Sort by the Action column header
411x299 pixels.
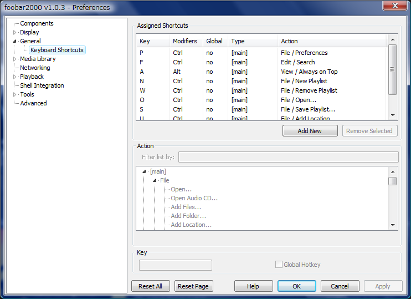tap(332, 41)
